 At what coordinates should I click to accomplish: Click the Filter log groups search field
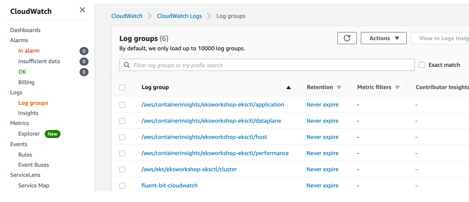pos(267,65)
